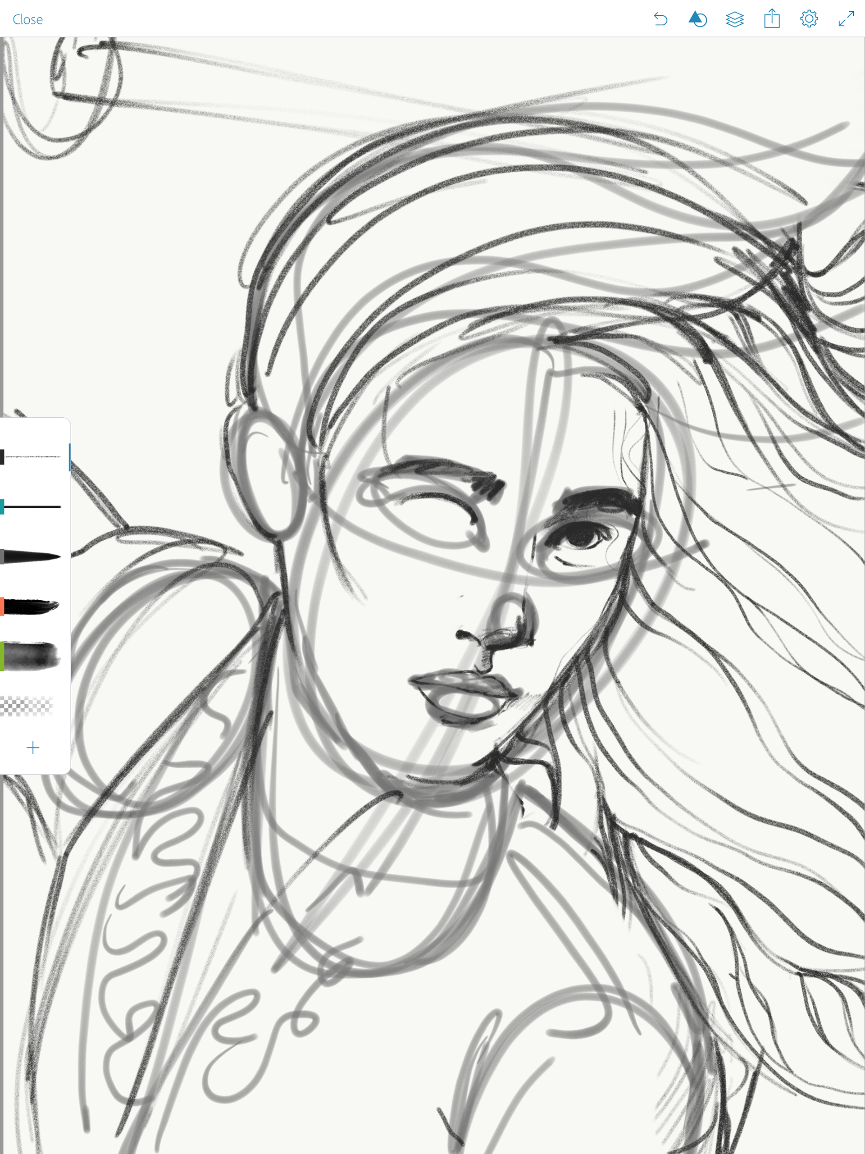This screenshot has width=865, height=1154.
Task: Open the shapes tool
Action: coord(697,19)
